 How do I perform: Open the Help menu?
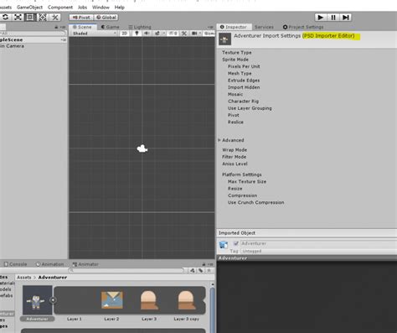tap(120, 8)
